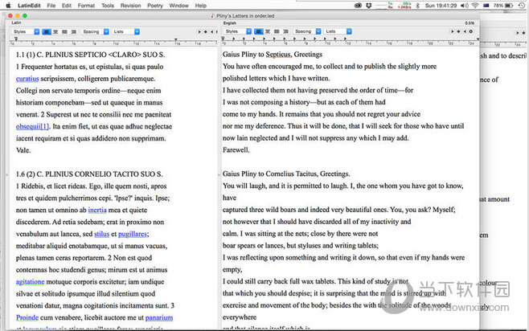Screen dimensions: 529x331
Task: Open Lists dropdown in the Latin pane
Action: [x=126, y=31]
